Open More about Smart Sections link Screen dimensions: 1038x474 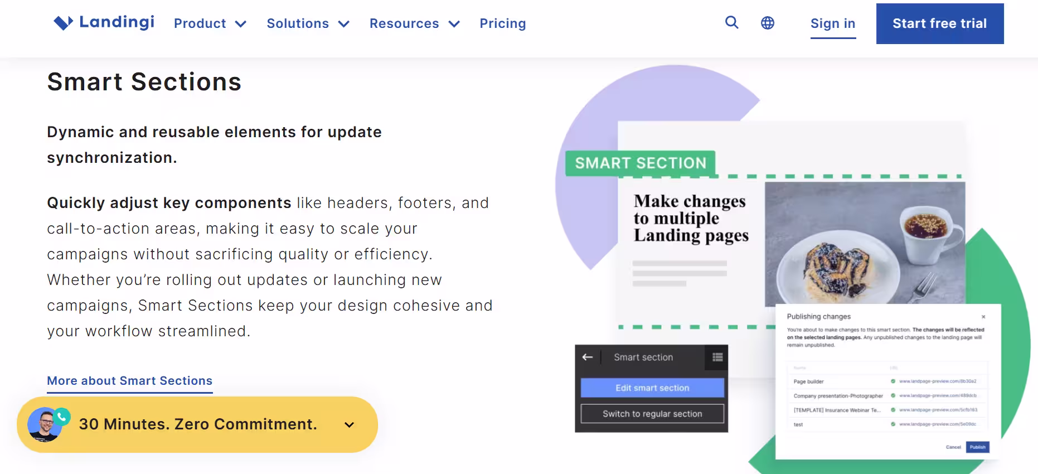pos(130,381)
